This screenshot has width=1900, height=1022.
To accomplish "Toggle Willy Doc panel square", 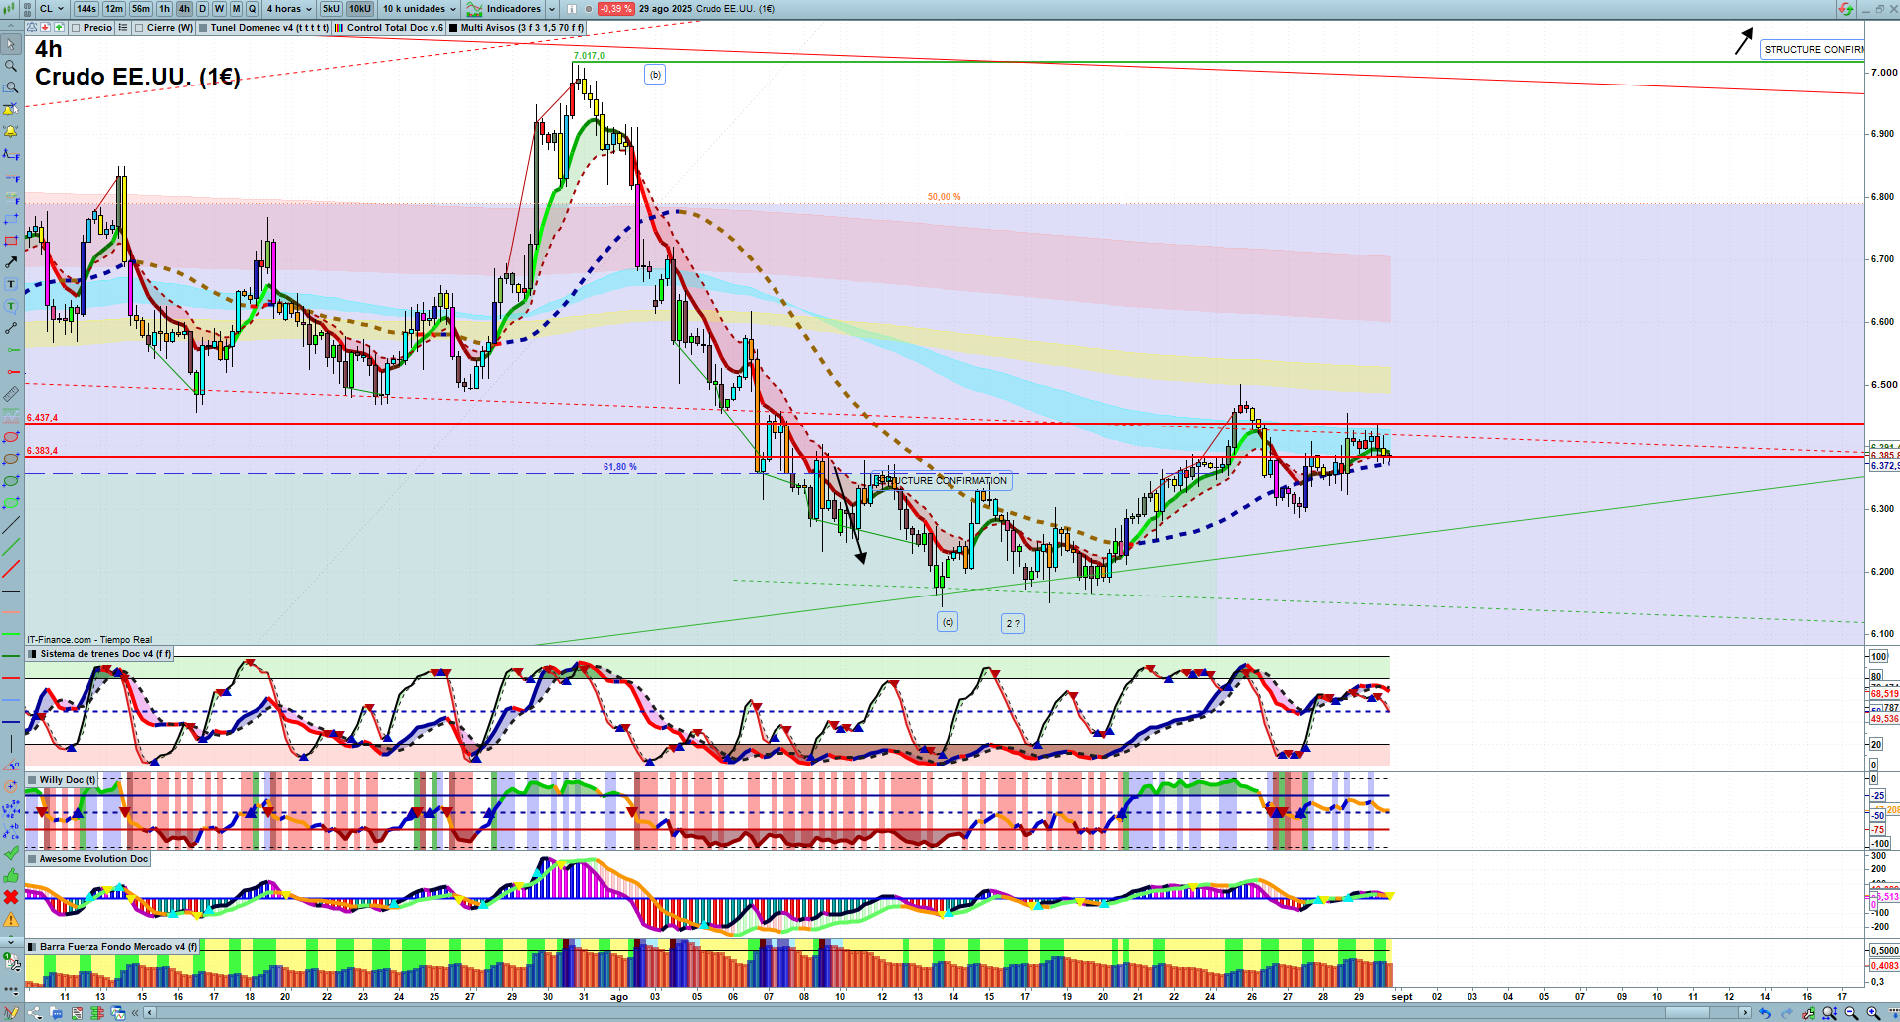I will [32, 780].
